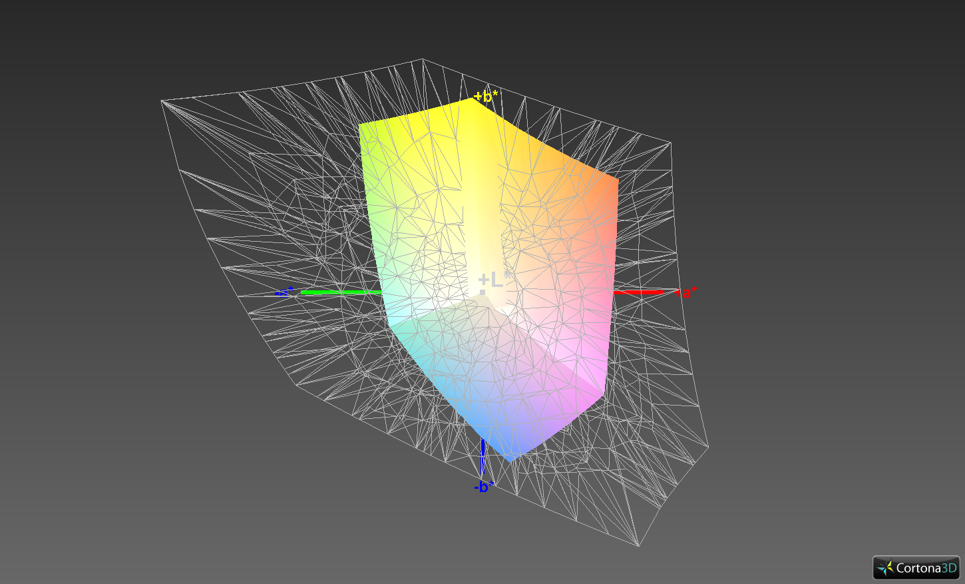Click the white +L* axis label
Image resolution: width=965 pixels, height=584 pixels.
tap(495, 280)
